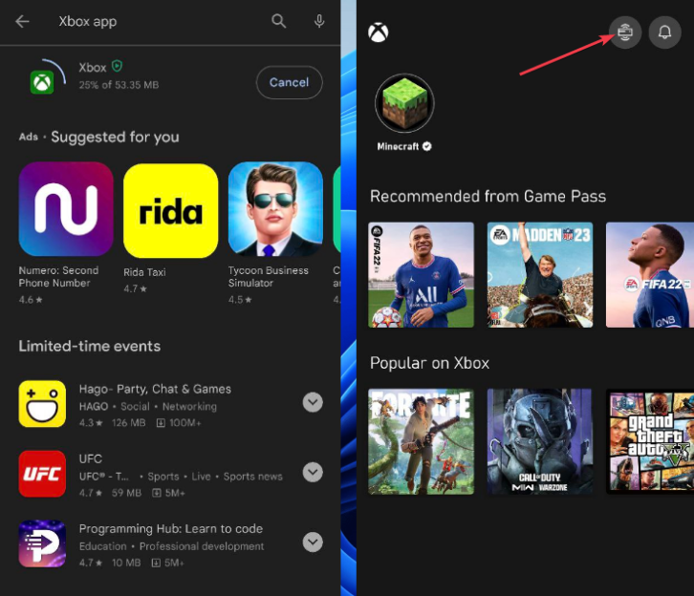Open the Xbox app icon with progress ring
Image resolution: width=694 pixels, height=596 pixels.
(x=42, y=82)
